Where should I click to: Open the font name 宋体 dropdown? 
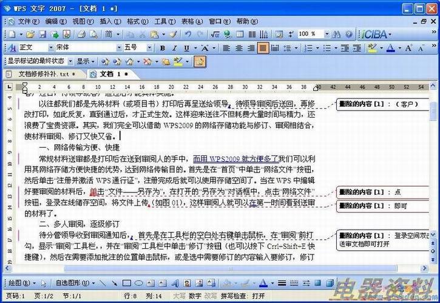(x=119, y=48)
